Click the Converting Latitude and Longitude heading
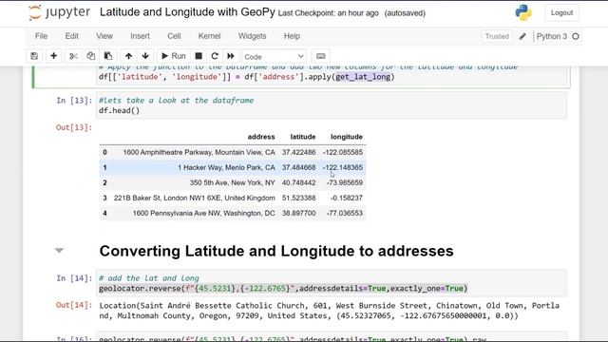This screenshot has width=608, height=342. [x=276, y=251]
